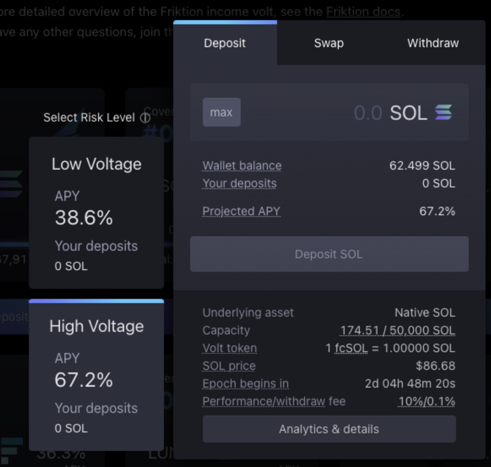This screenshot has height=467, width=491.
Task: Click the Underlying asset label
Action: [x=248, y=313]
